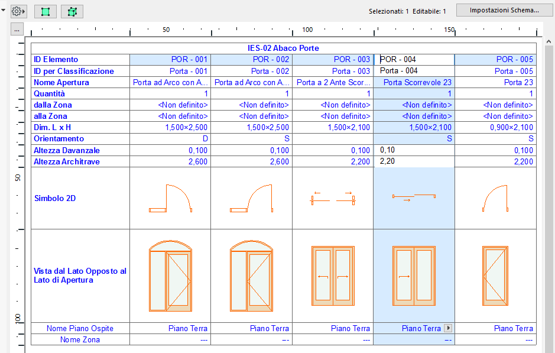555x353 pixels.
Task: Click the ID Elemento row header
Action: tap(80, 60)
